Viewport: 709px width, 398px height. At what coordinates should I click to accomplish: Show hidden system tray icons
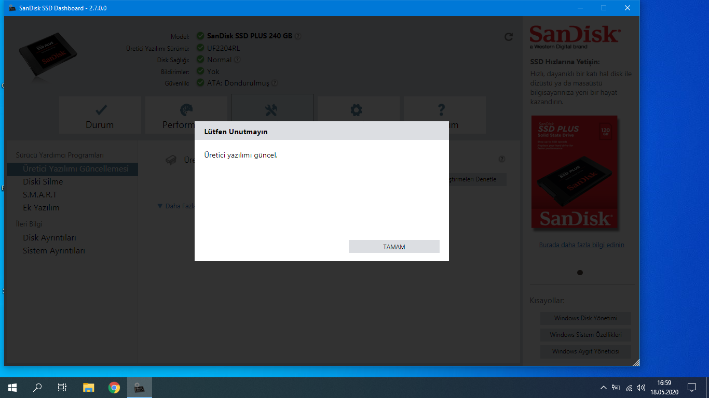603,388
